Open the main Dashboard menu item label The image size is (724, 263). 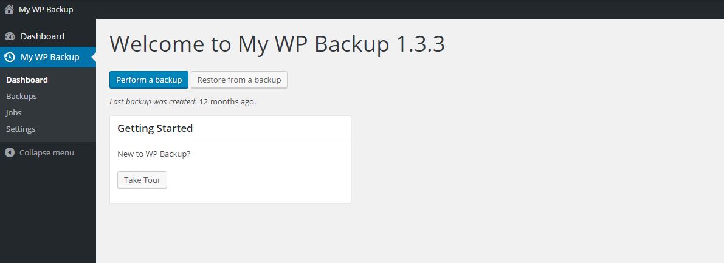click(43, 36)
